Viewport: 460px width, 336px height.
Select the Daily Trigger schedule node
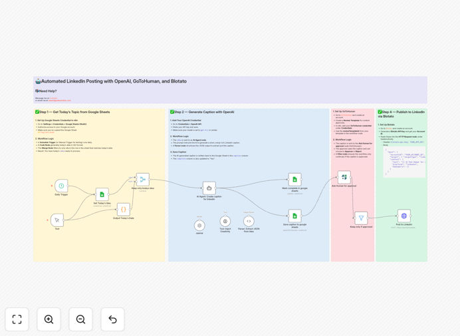(61, 186)
